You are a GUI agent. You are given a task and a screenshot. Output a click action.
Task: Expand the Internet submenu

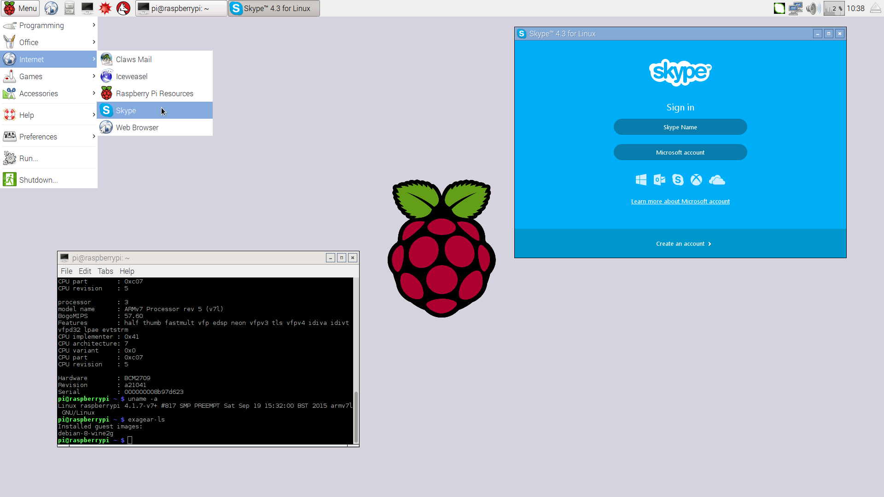click(x=49, y=59)
